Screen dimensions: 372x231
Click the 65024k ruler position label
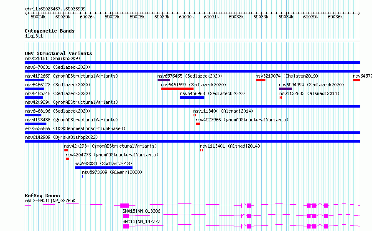pyautogui.click(x=38, y=17)
